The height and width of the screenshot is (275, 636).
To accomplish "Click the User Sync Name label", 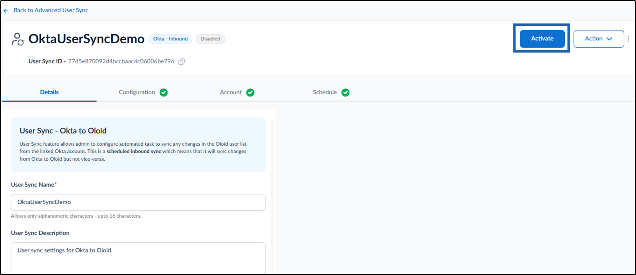I will pyautogui.click(x=34, y=185).
